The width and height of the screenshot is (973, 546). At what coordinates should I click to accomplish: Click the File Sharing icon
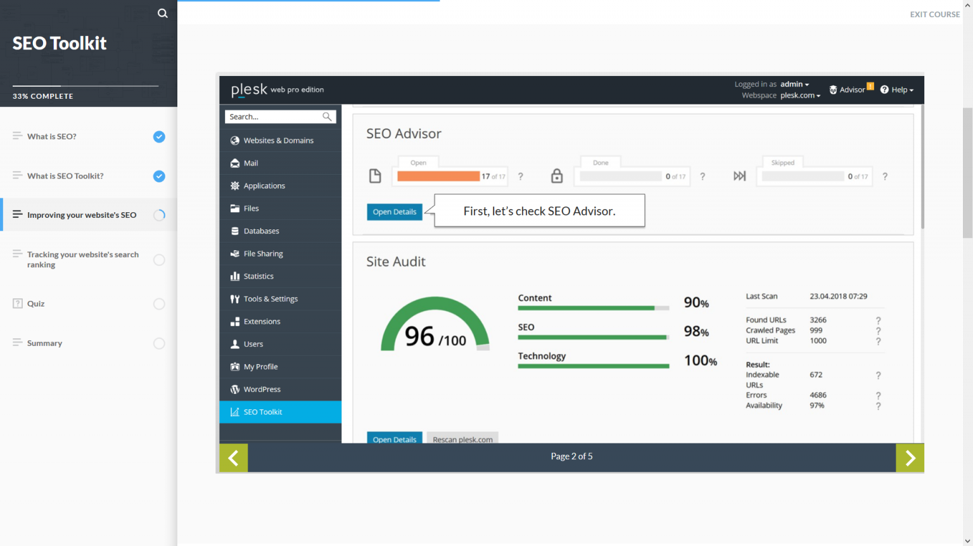(235, 253)
